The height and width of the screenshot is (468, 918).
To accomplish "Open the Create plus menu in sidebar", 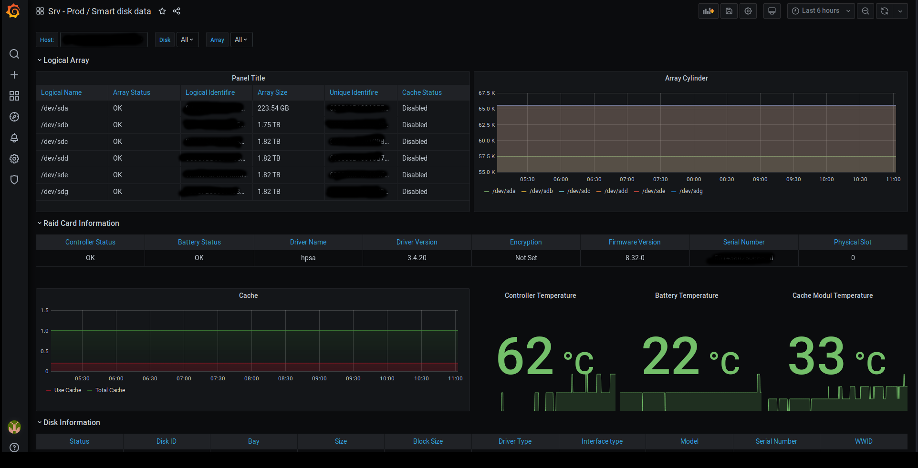I will coord(14,75).
